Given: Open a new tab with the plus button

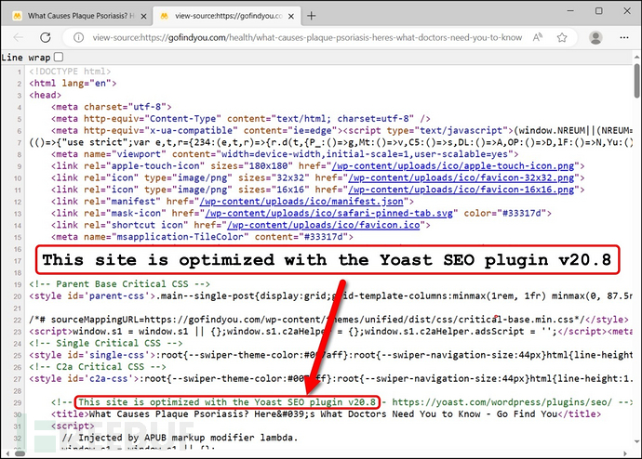Looking at the screenshot, I should (311, 16).
